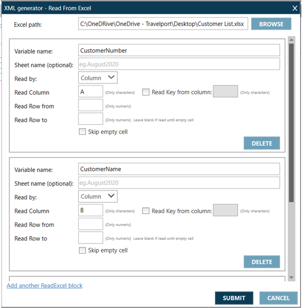Open Read by dropdown in CustomerNumber block
Viewport: 302px width, 308px height.
[98, 78]
